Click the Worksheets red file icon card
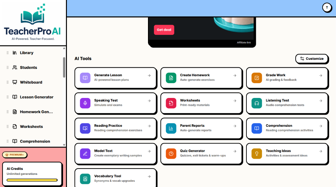336x187 pixels. coord(171,103)
